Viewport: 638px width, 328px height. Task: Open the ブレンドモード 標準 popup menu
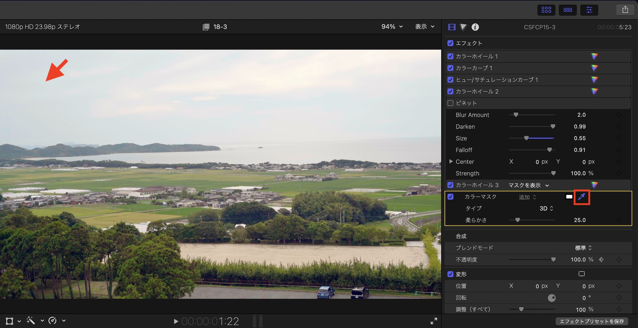(583, 248)
